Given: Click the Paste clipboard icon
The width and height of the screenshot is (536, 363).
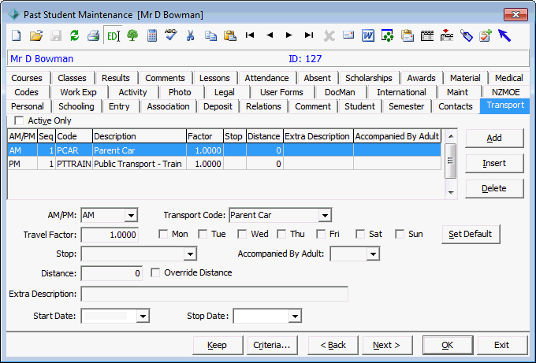Looking at the screenshot, I should (230, 35).
